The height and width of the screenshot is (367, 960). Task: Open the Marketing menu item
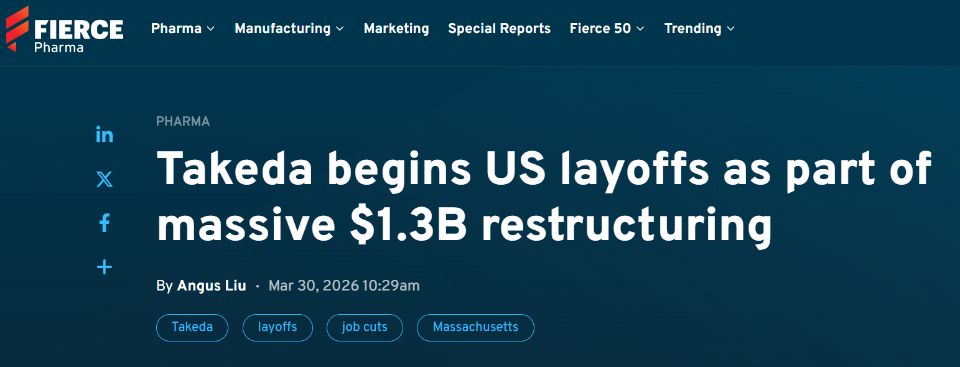(396, 29)
